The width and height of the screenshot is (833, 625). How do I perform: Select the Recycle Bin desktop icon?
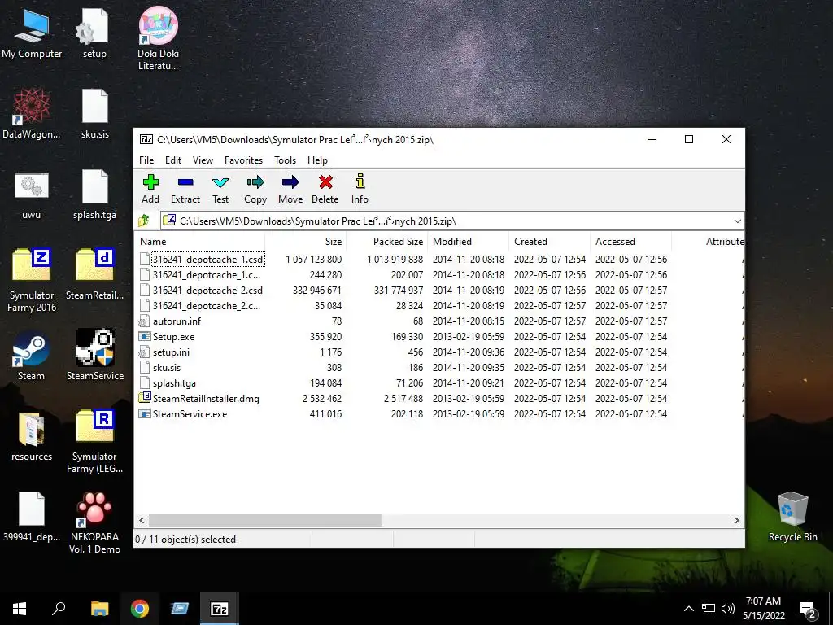point(792,517)
